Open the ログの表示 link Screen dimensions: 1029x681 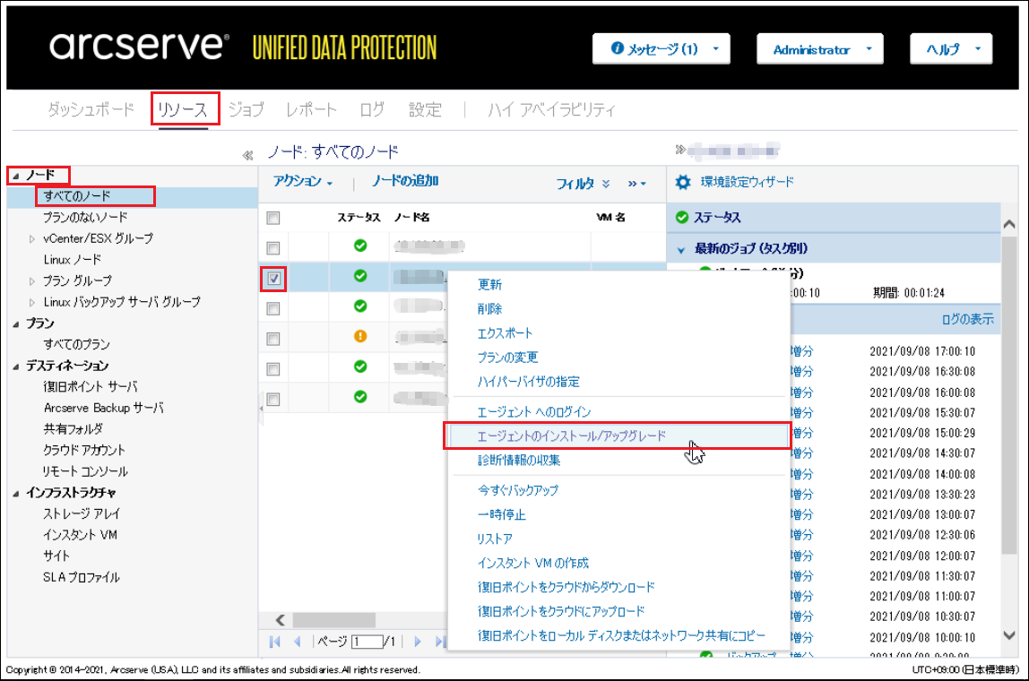coord(967,320)
